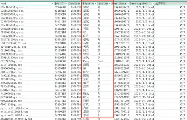Screen dimensions: 187x120
Task: Select Job ID cell 340620BR
Action: [x=60, y=97]
